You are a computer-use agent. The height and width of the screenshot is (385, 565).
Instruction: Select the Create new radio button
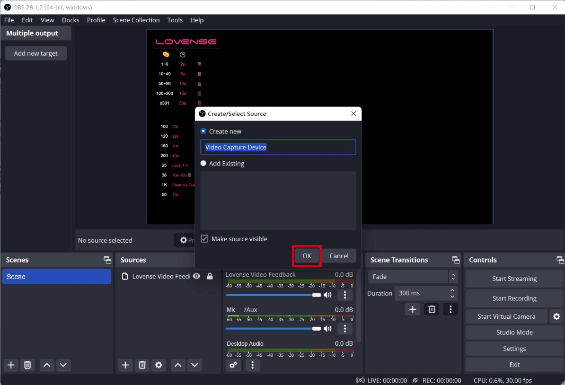click(x=203, y=131)
